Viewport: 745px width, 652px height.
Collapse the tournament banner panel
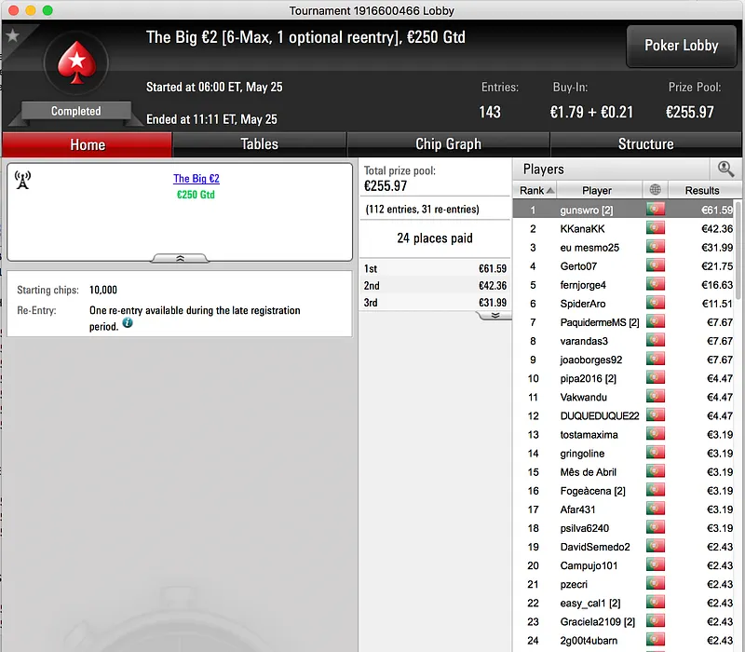pyautogui.click(x=180, y=259)
